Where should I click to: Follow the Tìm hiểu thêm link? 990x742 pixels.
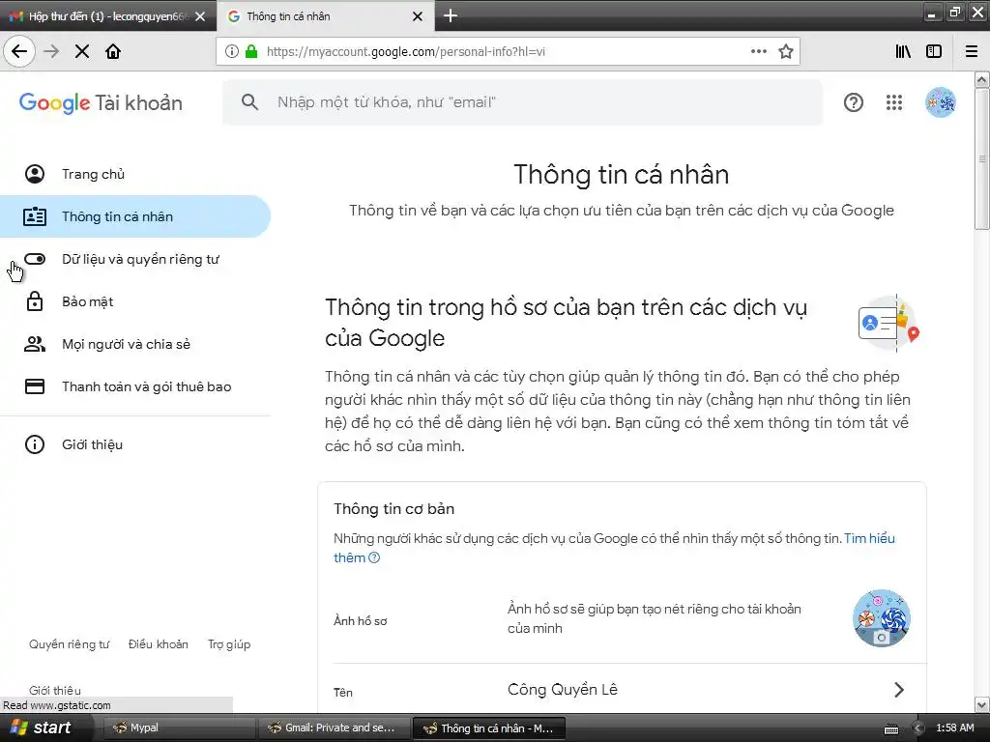869,538
